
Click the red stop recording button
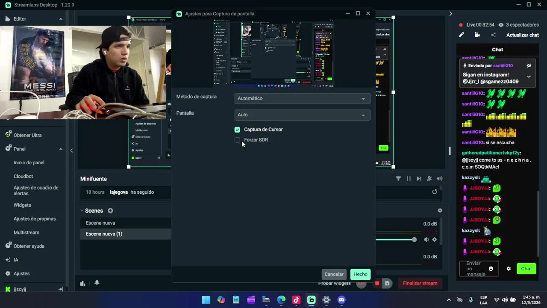[377, 283]
